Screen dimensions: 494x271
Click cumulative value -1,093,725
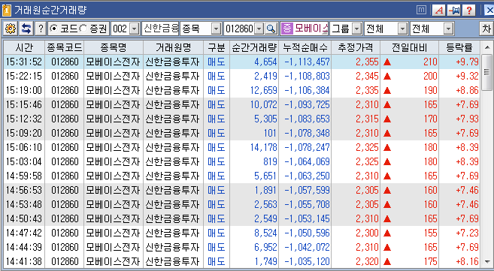(x=307, y=104)
